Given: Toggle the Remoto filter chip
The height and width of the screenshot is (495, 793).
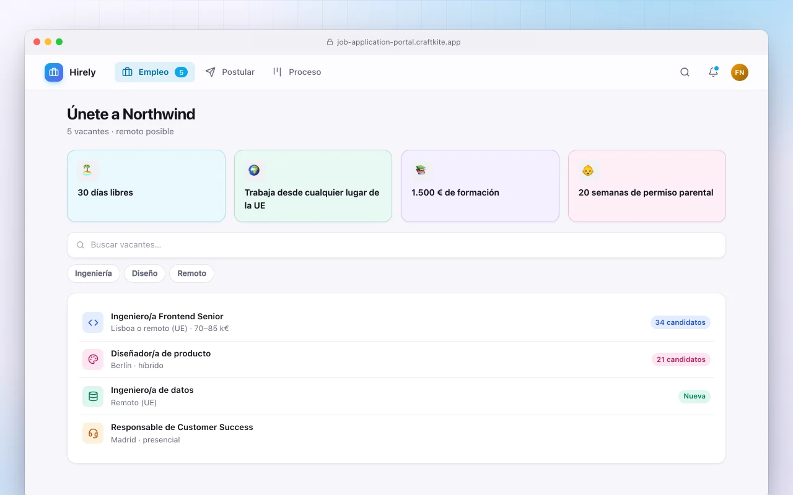Looking at the screenshot, I should (x=192, y=273).
